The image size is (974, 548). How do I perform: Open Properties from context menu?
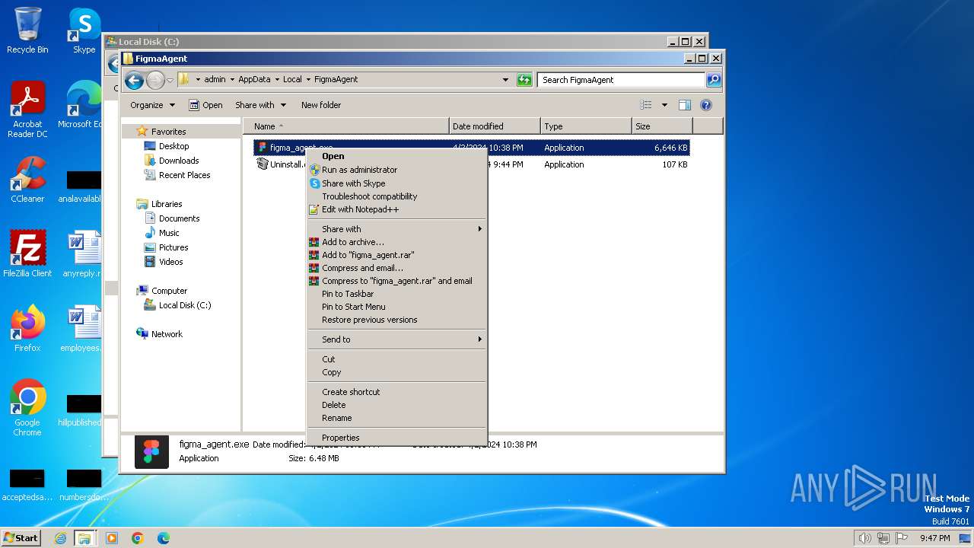pos(396,438)
